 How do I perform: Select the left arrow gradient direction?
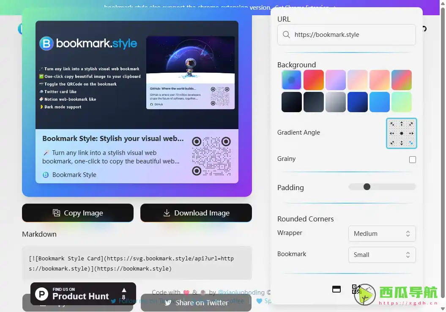392,133
